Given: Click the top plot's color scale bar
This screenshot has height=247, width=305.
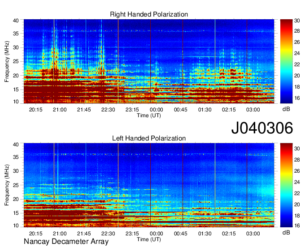Looking at the screenshot, I should click(x=286, y=61).
